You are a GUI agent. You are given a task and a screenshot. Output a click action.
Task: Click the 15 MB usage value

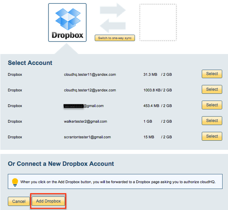[149, 137]
